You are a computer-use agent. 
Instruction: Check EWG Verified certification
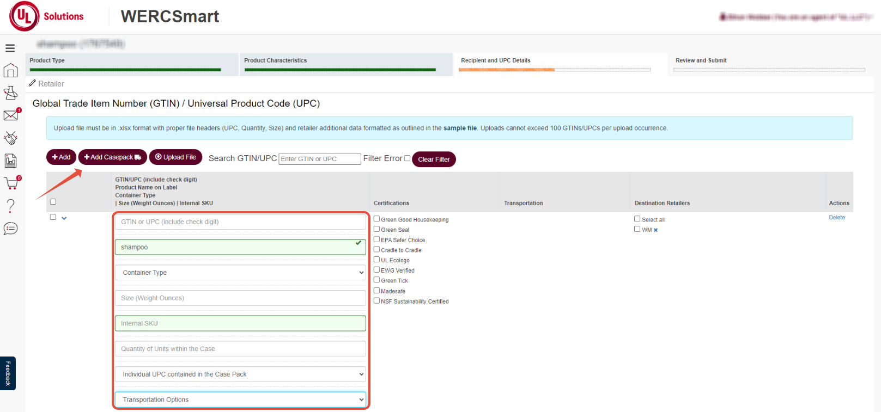click(x=376, y=269)
